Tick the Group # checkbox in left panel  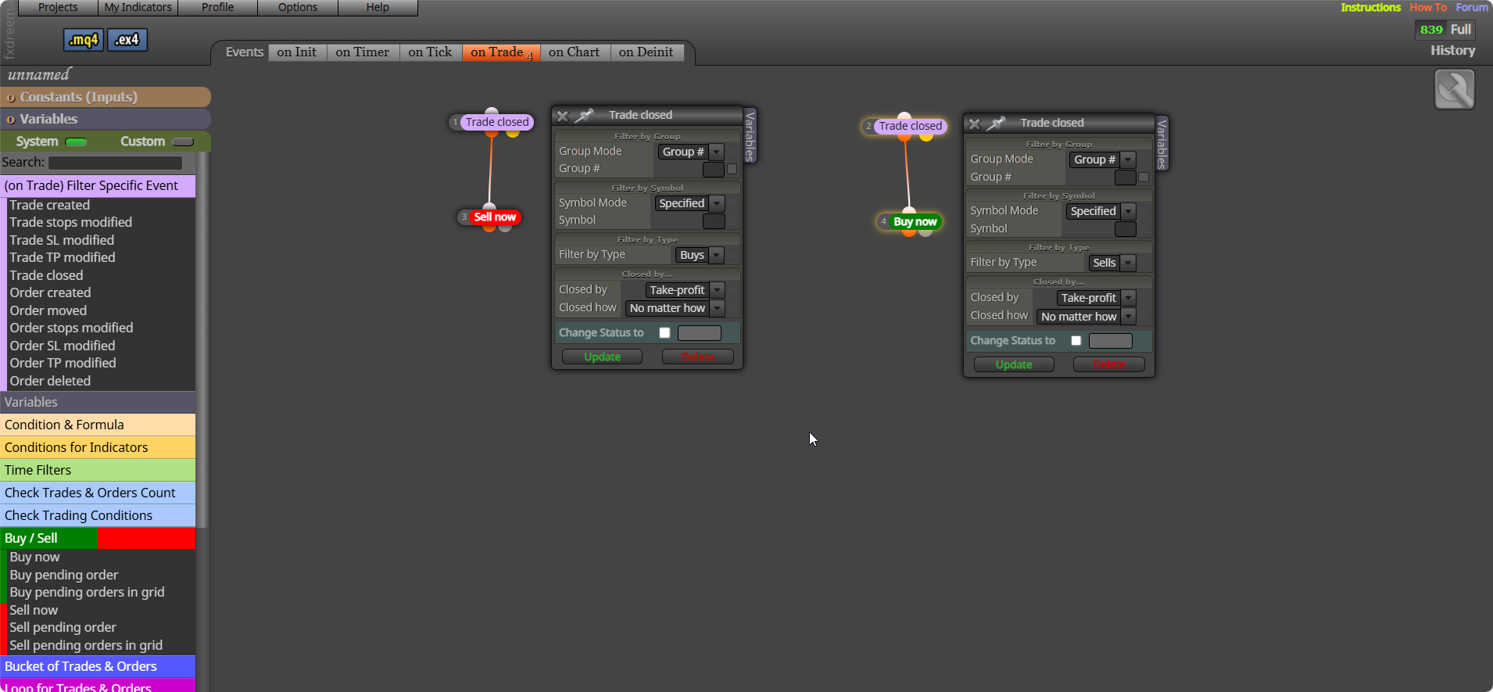click(732, 169)
